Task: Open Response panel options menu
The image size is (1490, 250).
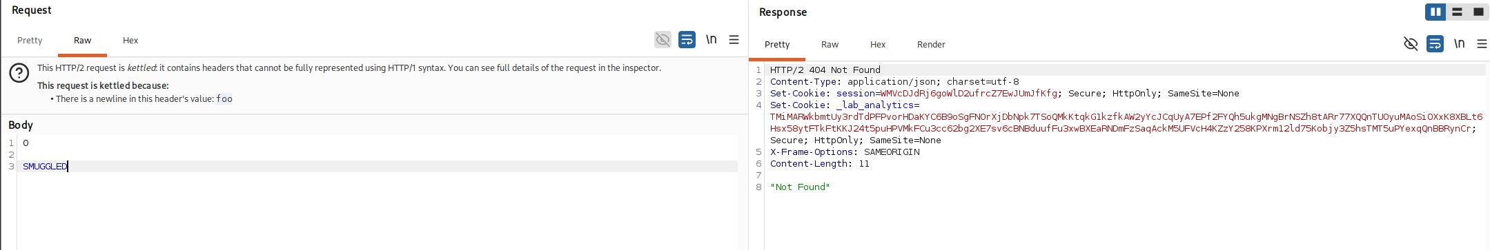Action: (x=1482, y=43)
